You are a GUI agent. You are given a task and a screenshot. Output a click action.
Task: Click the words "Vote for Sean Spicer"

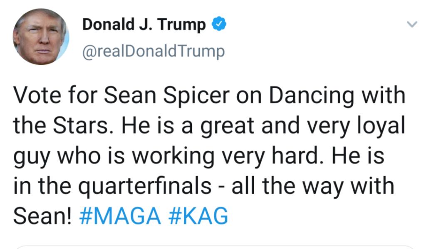pyautogui.click(x=121, y=95)
